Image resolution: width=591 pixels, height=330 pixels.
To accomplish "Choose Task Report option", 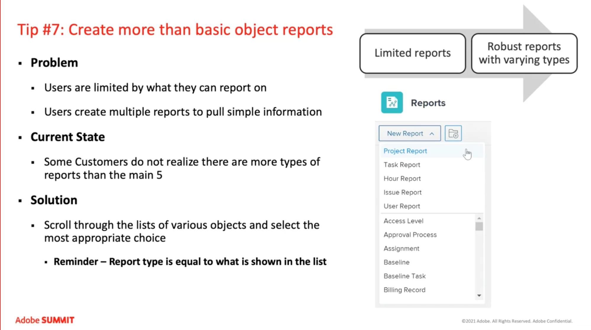I will click(x=401, y=165).
